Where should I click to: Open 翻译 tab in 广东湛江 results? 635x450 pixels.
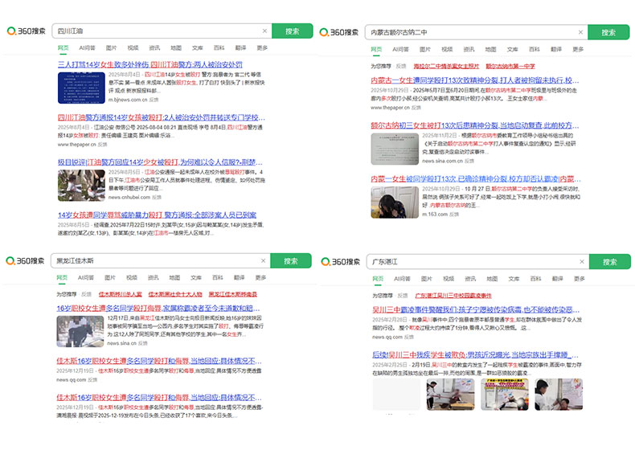point(558,279)
